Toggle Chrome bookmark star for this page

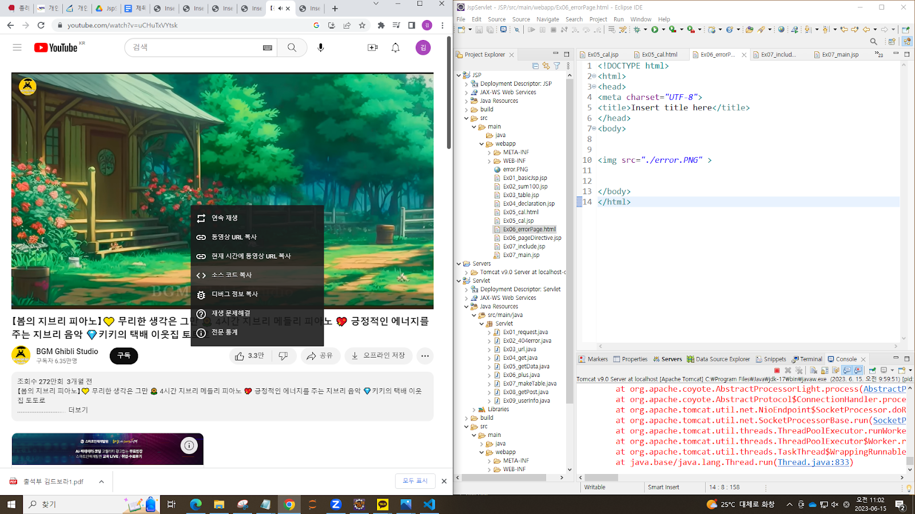coord(362,25)
